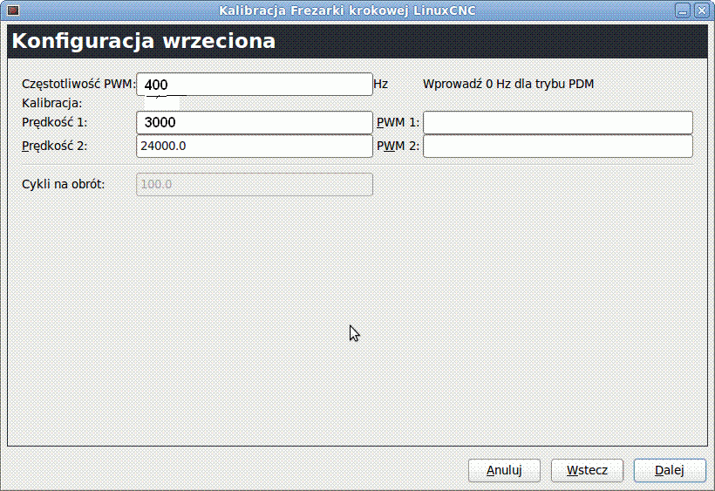Click the disabled Cykli na obrót field
715x491 pixels.
pos(255,184)
